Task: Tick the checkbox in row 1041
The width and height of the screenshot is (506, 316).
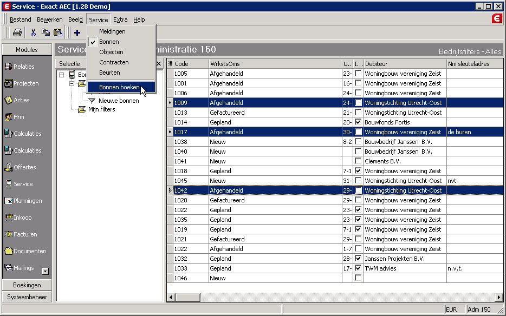Action: [x=358, y=161]
